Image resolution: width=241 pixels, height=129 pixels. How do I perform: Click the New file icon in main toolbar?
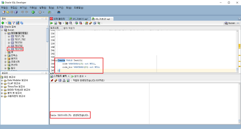click(x=4, y=12)
